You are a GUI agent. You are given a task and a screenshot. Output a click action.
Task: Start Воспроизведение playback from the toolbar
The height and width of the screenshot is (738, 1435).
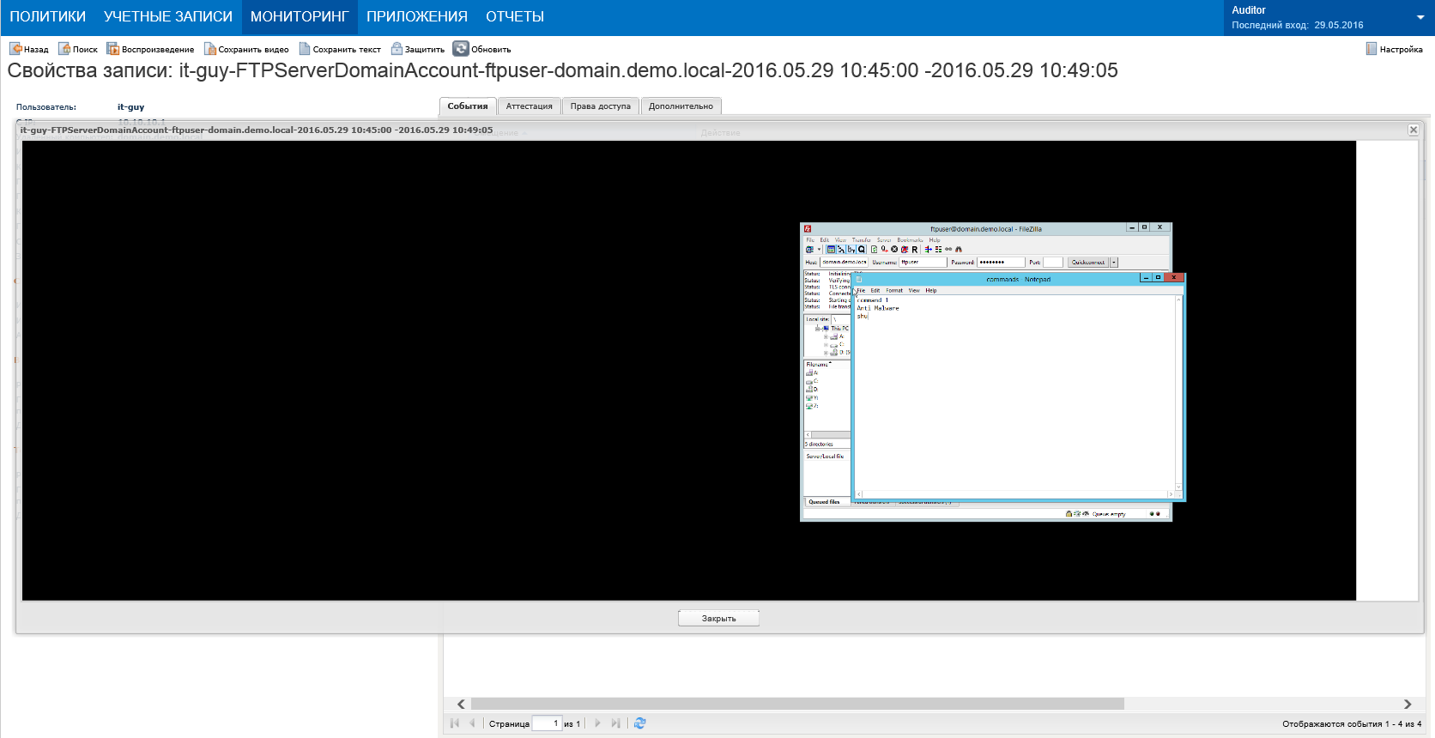(150, 49)
